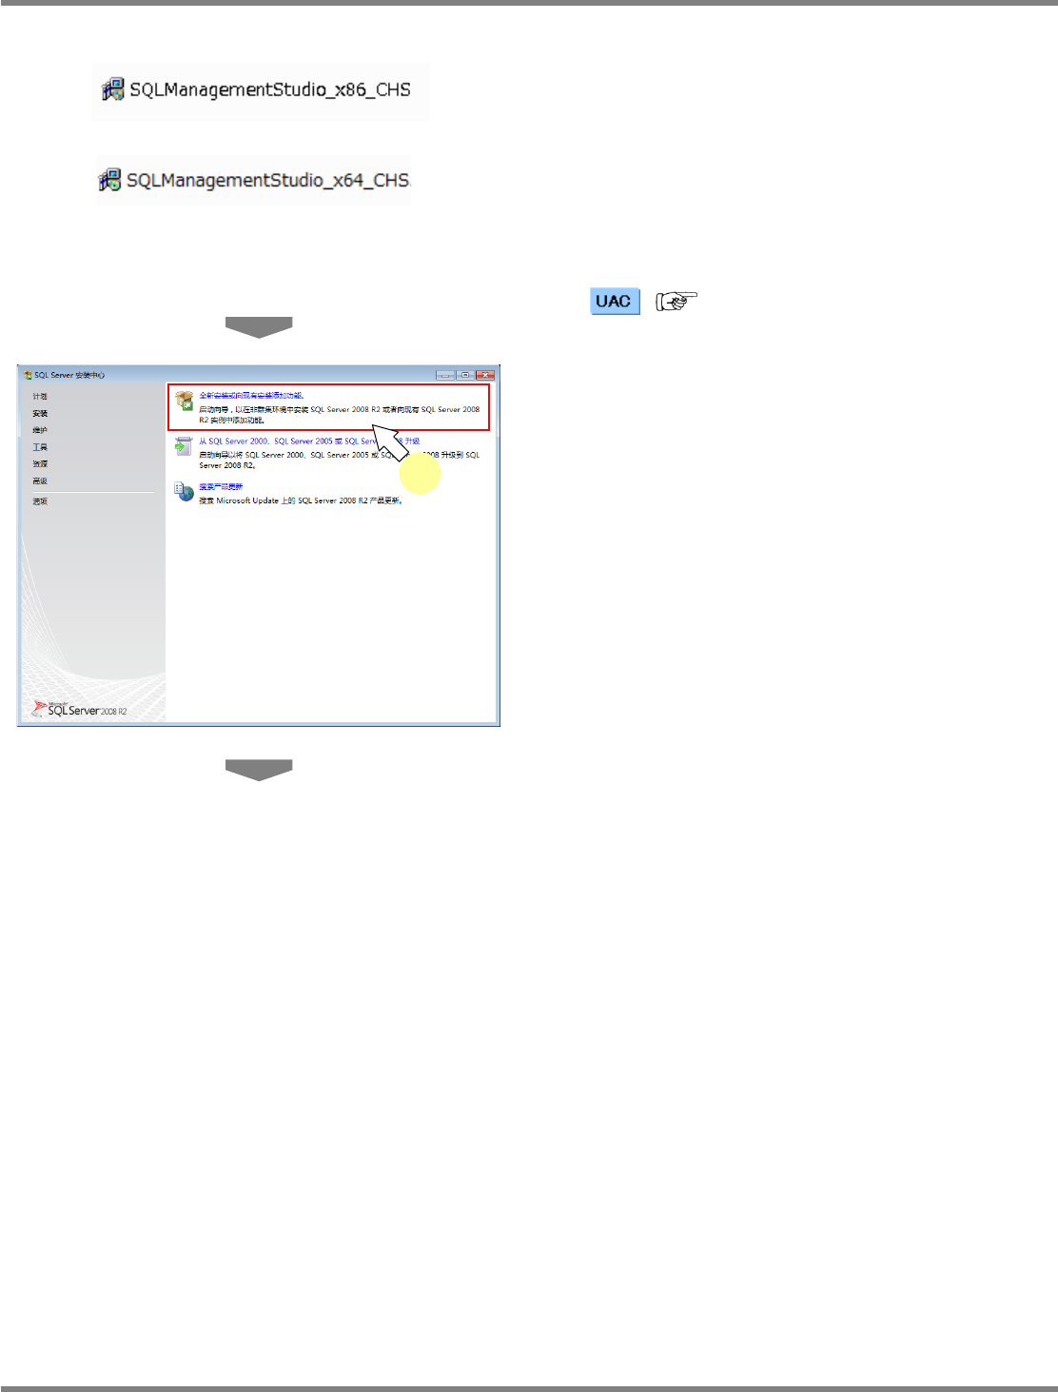Maximize the SQL Server 安装中心 window
This screenshot has width=1058, height=1392.
464,375
